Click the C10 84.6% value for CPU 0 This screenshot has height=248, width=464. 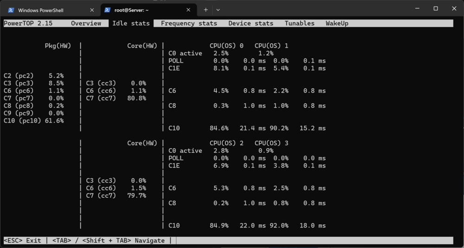coord(219,128)
